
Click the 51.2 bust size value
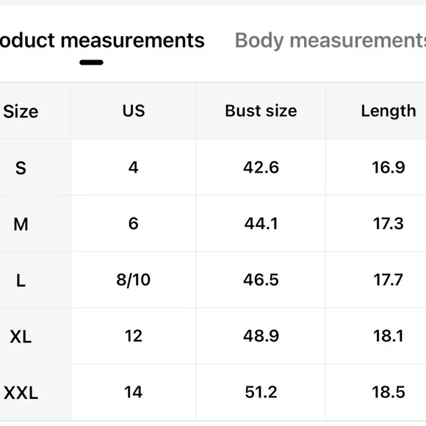click(261, 392)
